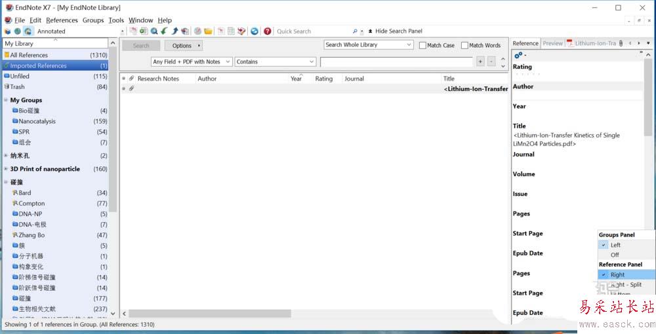Click the previous tab arrow in Reference panel
656x334 pixels.
tap(630, 43)
